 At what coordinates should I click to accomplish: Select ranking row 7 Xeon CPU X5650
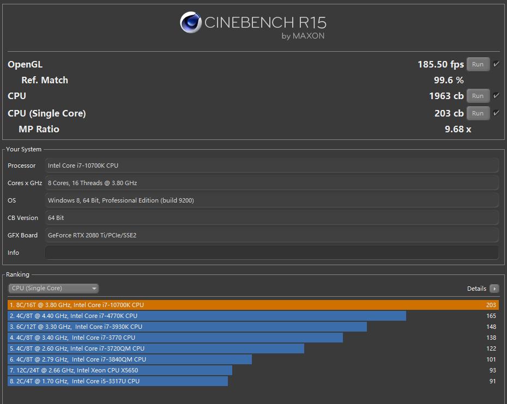[253, 370]
